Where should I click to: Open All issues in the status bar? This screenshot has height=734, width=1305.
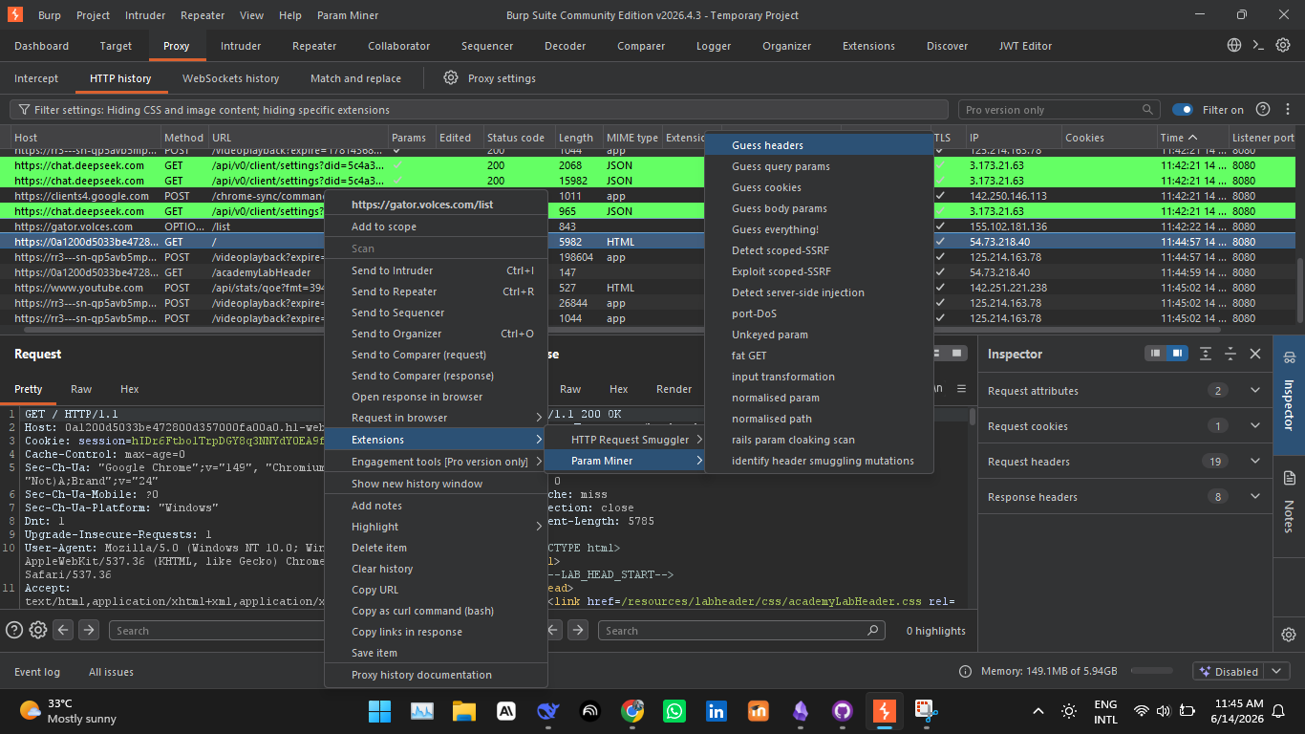(111, 672)
